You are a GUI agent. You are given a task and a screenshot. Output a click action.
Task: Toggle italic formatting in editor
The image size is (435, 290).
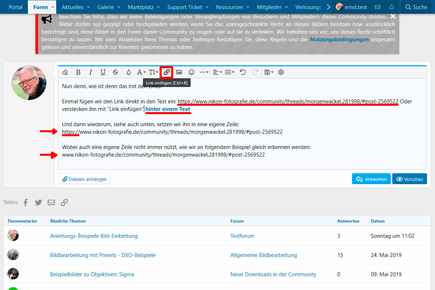tap(91, 72)
